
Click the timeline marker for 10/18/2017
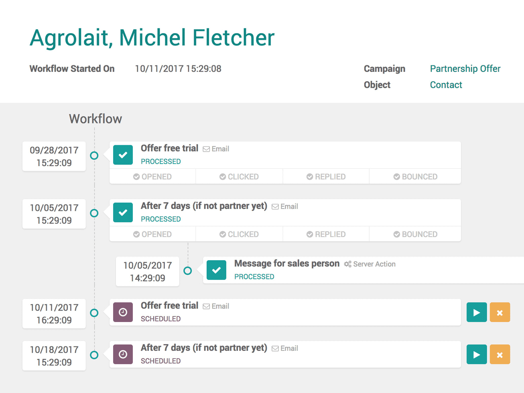[x=94, y=355]
